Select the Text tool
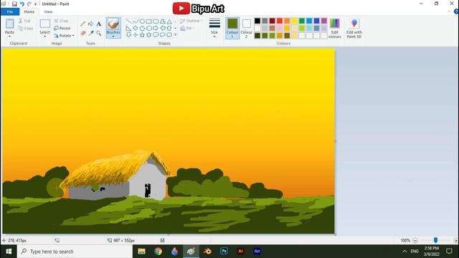 coord(99,24)
